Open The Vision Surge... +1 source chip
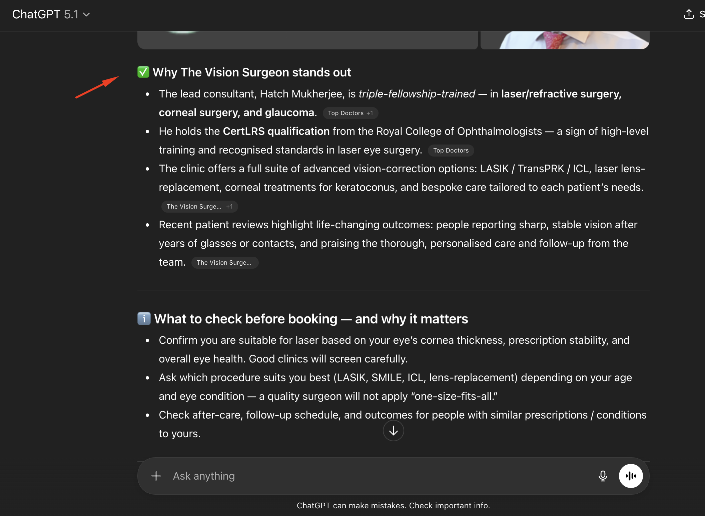 point(199,207)
